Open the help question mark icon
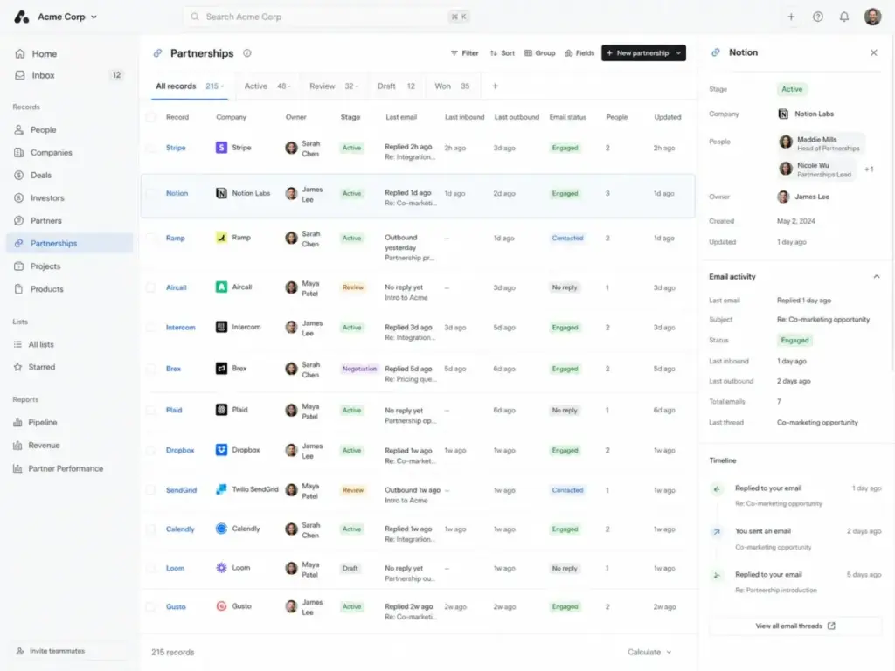 [818, 17]
